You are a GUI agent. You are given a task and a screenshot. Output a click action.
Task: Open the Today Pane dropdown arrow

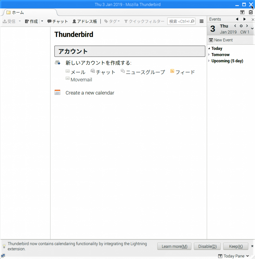[x=248, y=256]
